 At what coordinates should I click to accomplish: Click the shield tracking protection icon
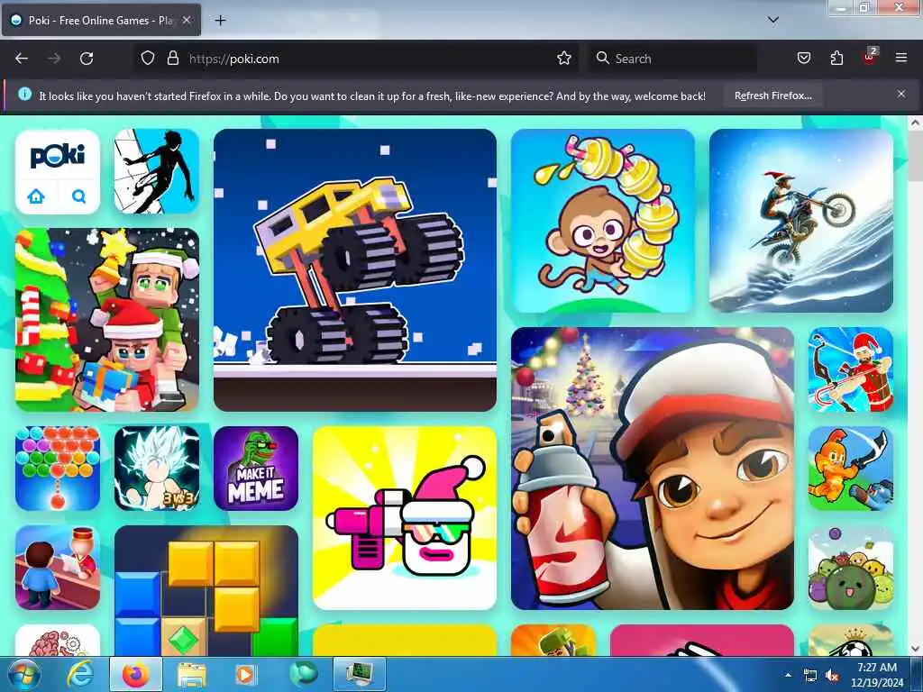coord(148,59)
